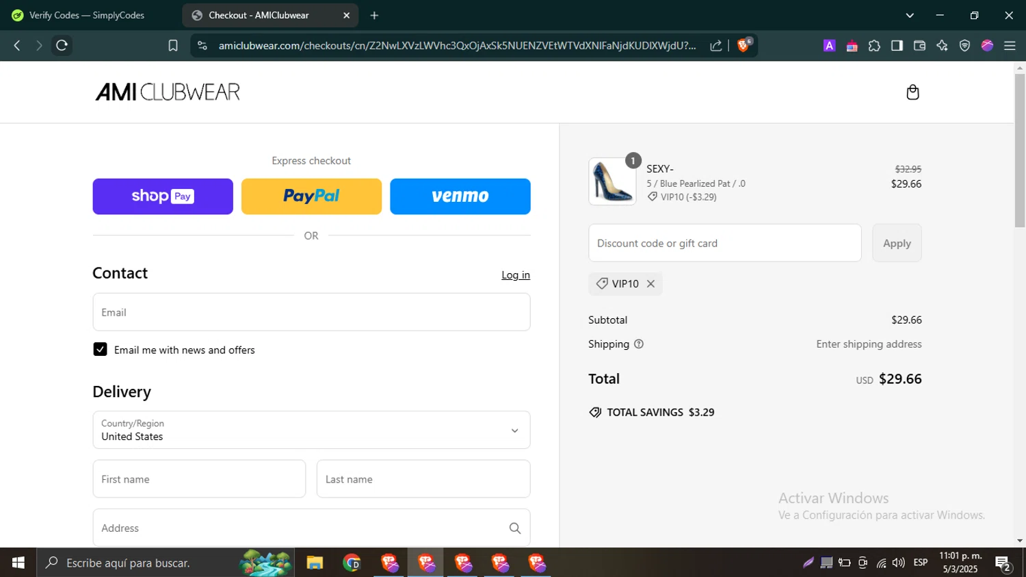The width and height of the screenshot is (1026, 577).
Task: Click the address bar URL
Action: tap(457, 45)
